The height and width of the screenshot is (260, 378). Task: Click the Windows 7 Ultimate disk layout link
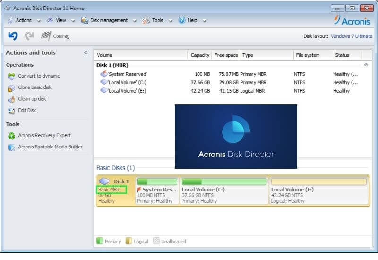point(352,36)
